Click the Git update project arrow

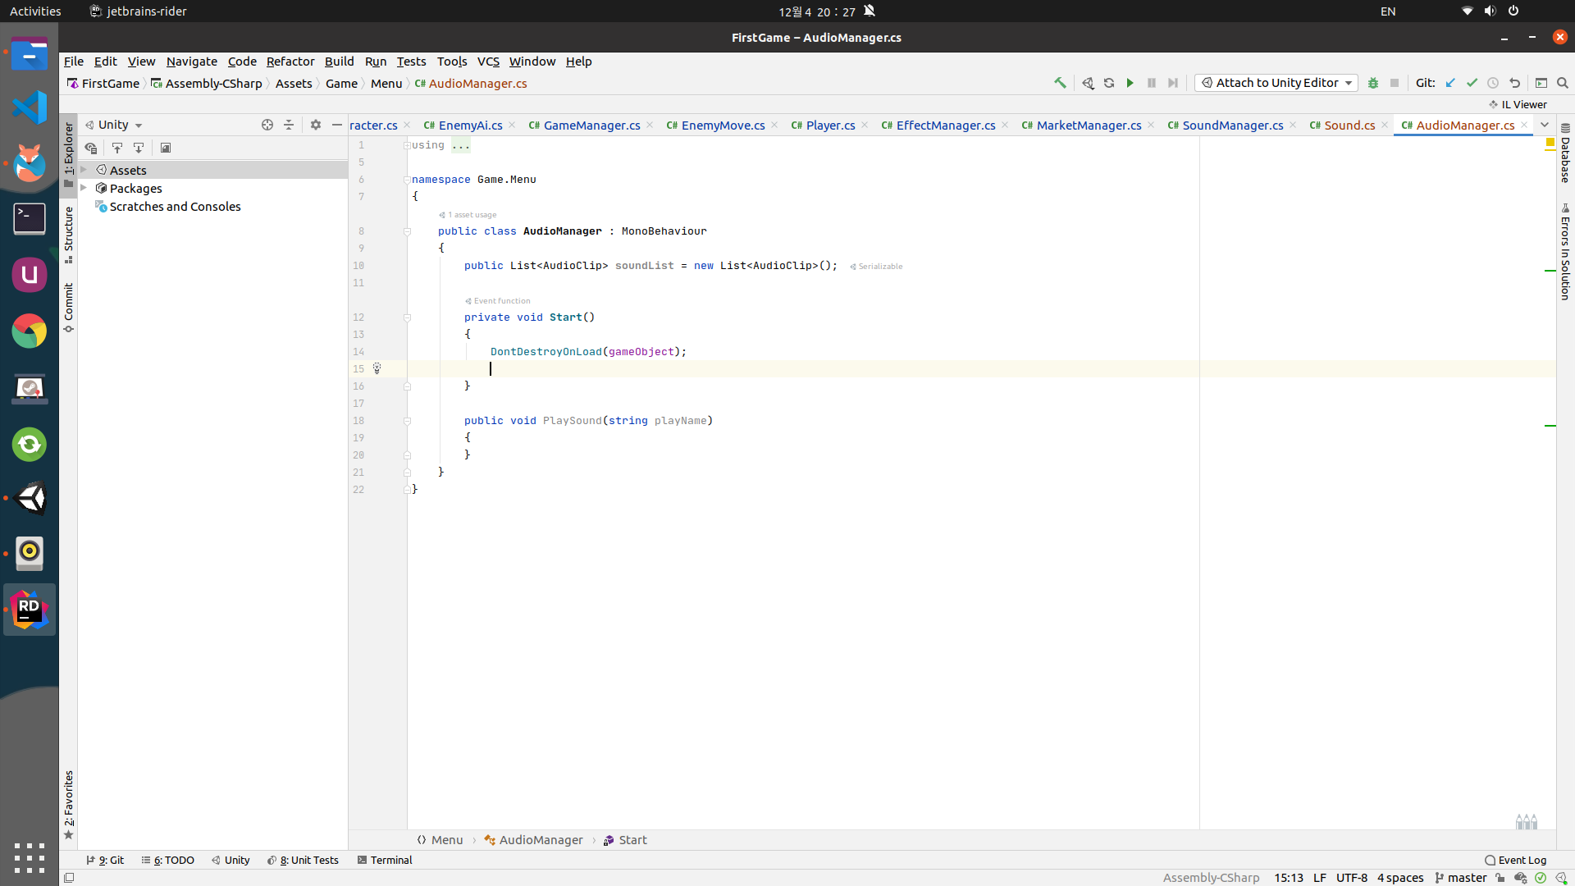pyautogui.click(x=1450, y=83)
